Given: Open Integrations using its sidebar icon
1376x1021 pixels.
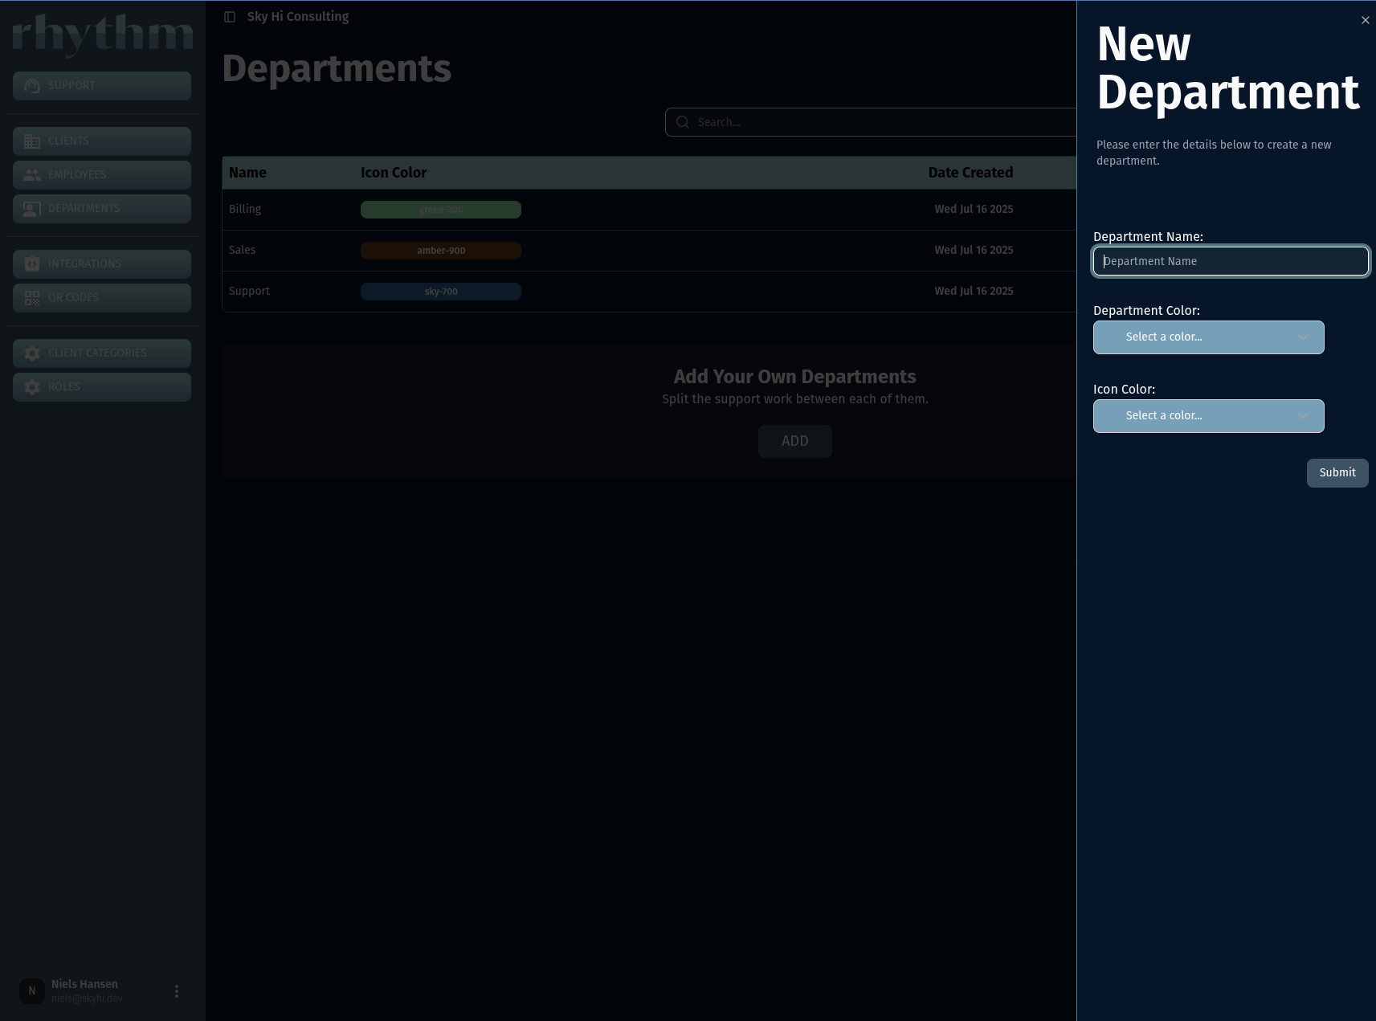Looking at the screenshot, I should pos(32,263).
